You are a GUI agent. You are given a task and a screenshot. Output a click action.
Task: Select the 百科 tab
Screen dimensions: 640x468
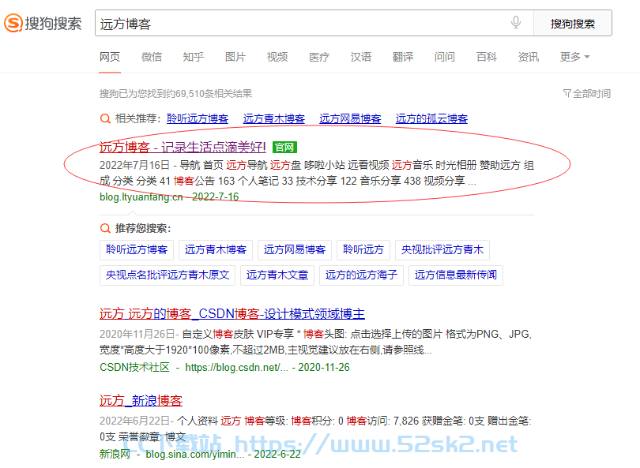[487, 57]
